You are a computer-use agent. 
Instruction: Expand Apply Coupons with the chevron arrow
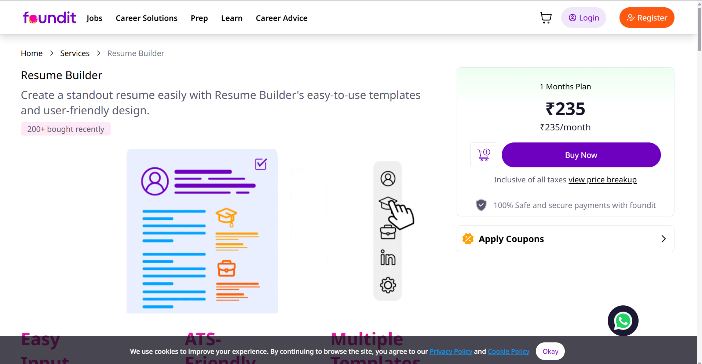[x=663, y=239]
